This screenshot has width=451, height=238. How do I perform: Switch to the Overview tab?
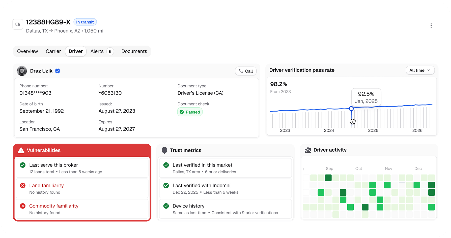click(x=27, y=51)
